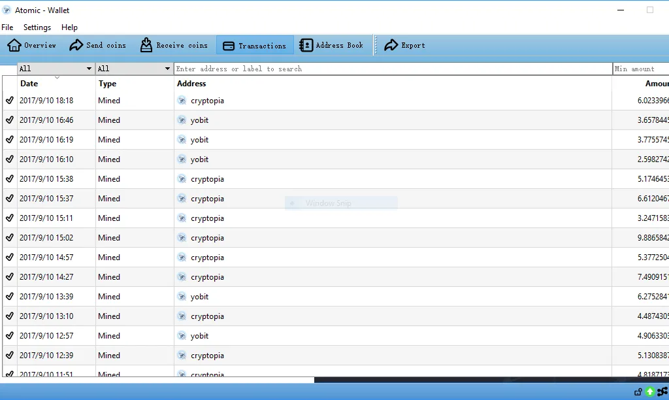The width and height of the screenshot is (669, 400).
Task: Click the green up-arrow status icon
Action: tap(650, 392)
